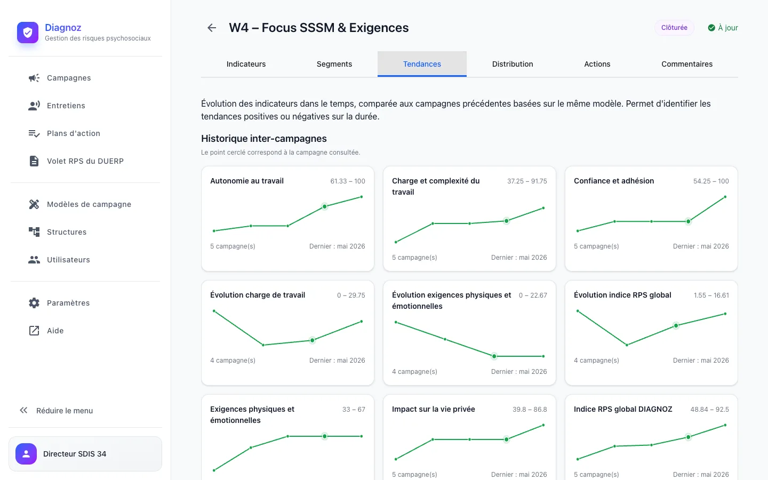Image resolution: width=768 pixels, height=480 pixels.
Task: Click the Utilisateurs people icon
Action: 34,260
